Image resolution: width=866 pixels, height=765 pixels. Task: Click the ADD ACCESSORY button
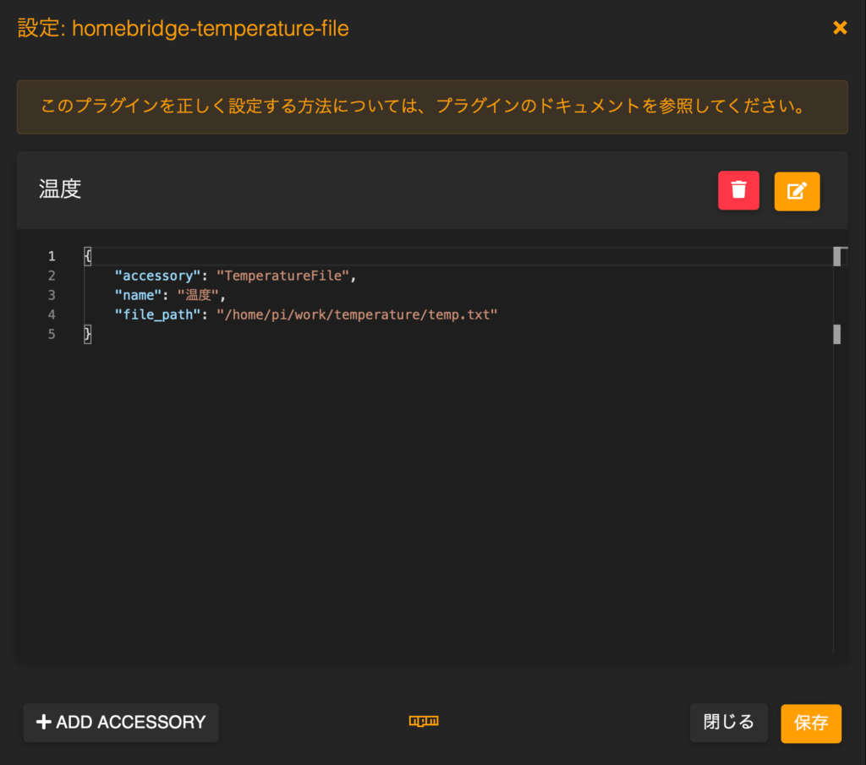(121, 723)
